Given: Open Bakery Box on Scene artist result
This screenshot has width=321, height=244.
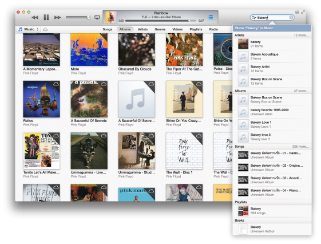Looking at the screenshot, I should tap(272, 81).
